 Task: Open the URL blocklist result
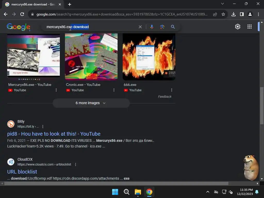coord(22,172)
